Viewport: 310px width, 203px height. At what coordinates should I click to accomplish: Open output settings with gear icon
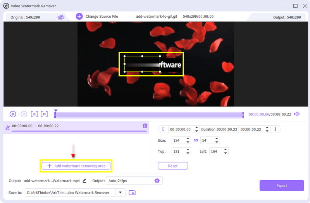[x=157, y=181]
